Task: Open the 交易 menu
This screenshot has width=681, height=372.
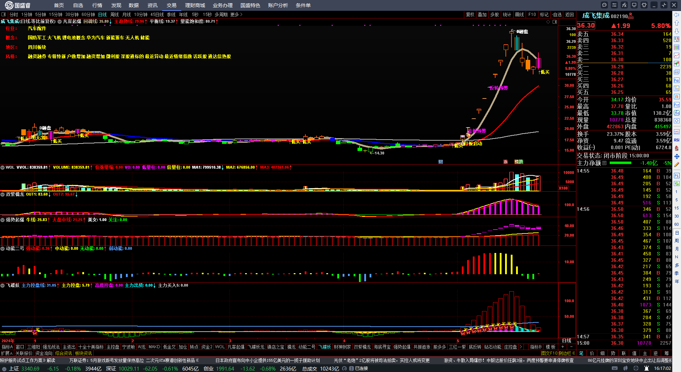Action: click(x=172, y=5)
